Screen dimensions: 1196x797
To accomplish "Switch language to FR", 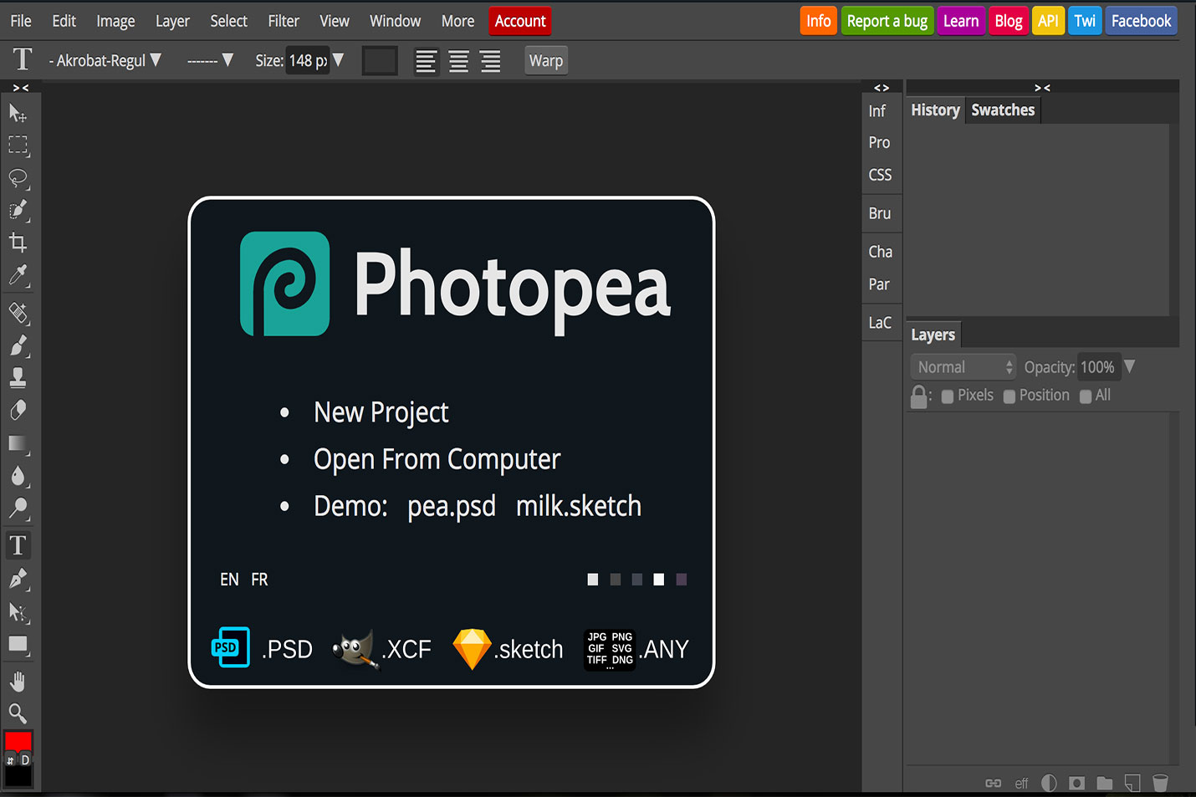I will click(x=259, y=580).
